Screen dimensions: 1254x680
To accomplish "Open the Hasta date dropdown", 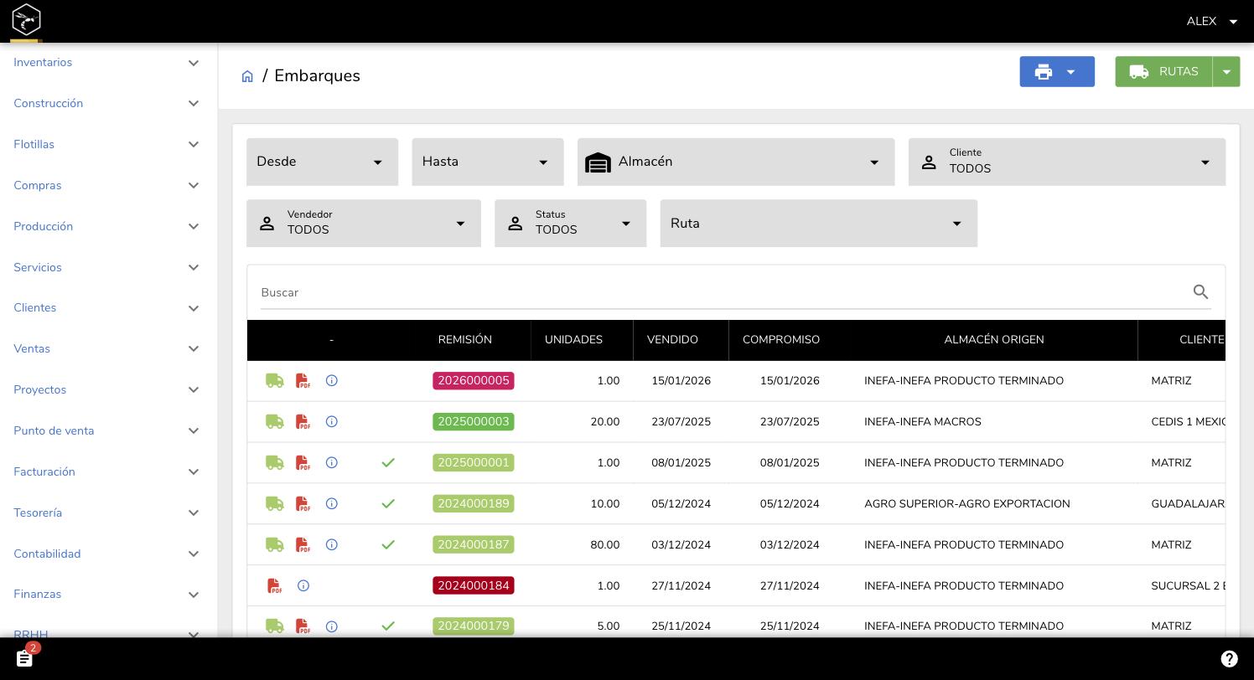I will 488,162.
